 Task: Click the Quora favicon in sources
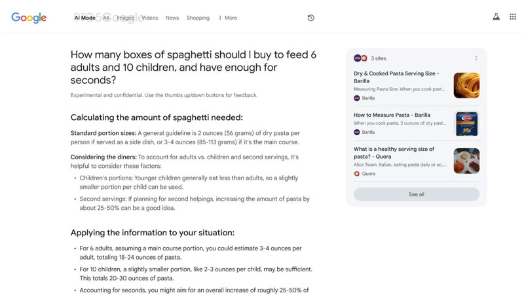357,174
